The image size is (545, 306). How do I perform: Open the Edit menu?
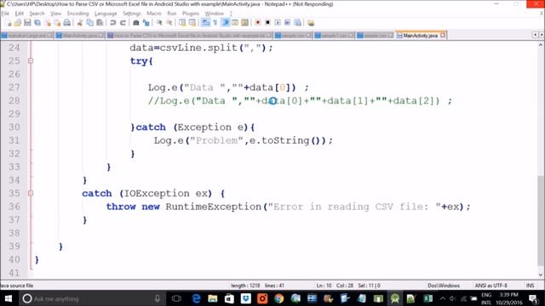click(x=19, y=14)
